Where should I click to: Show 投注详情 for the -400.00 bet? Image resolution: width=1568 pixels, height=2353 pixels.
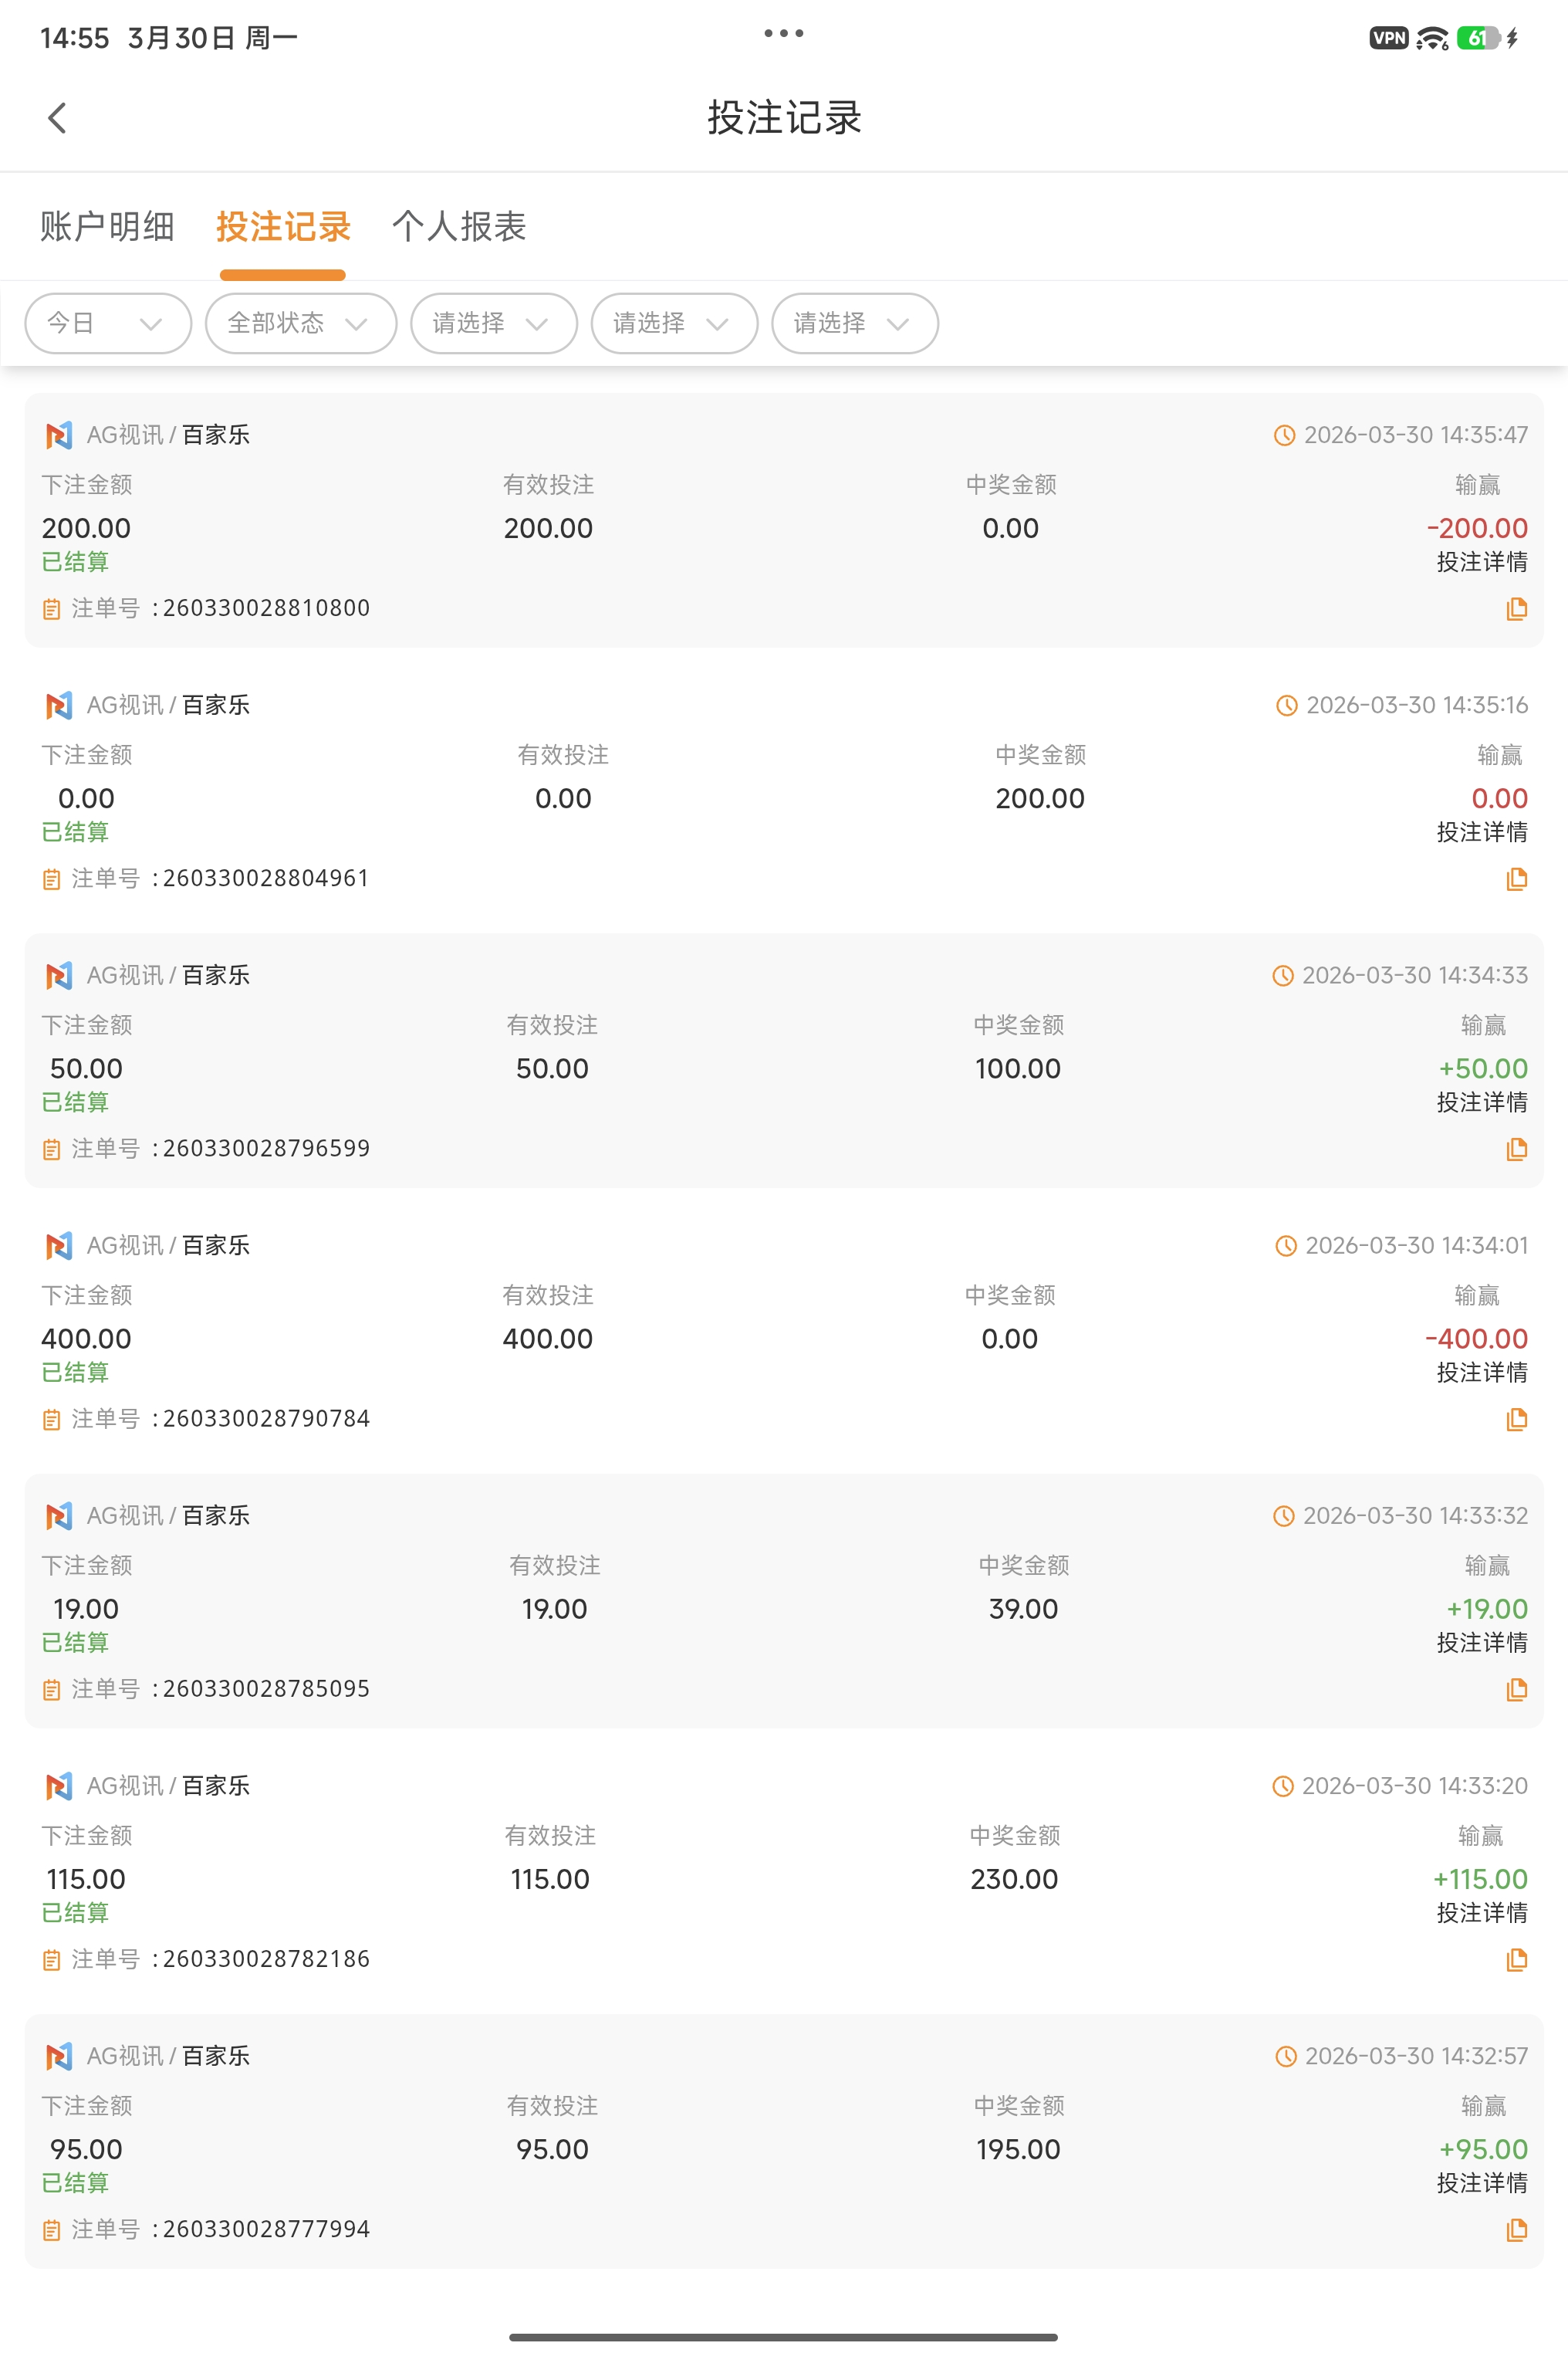(1481, 1373)
